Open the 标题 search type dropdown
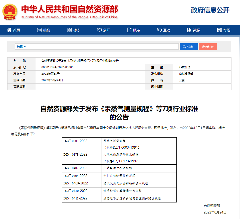 [x=22, y=47]
